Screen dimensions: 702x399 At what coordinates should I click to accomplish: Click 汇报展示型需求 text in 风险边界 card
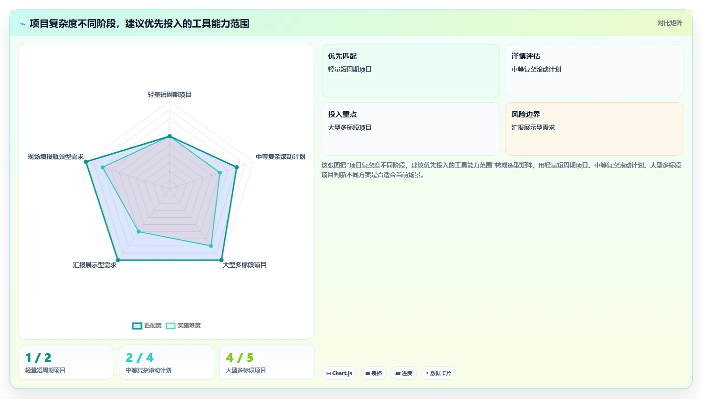[533, 127]
